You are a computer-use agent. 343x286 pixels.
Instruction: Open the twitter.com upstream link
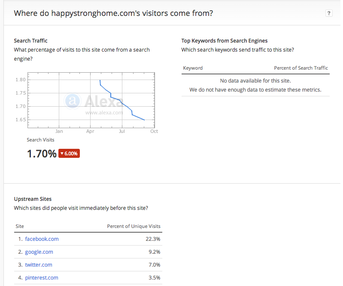(39, 265)
